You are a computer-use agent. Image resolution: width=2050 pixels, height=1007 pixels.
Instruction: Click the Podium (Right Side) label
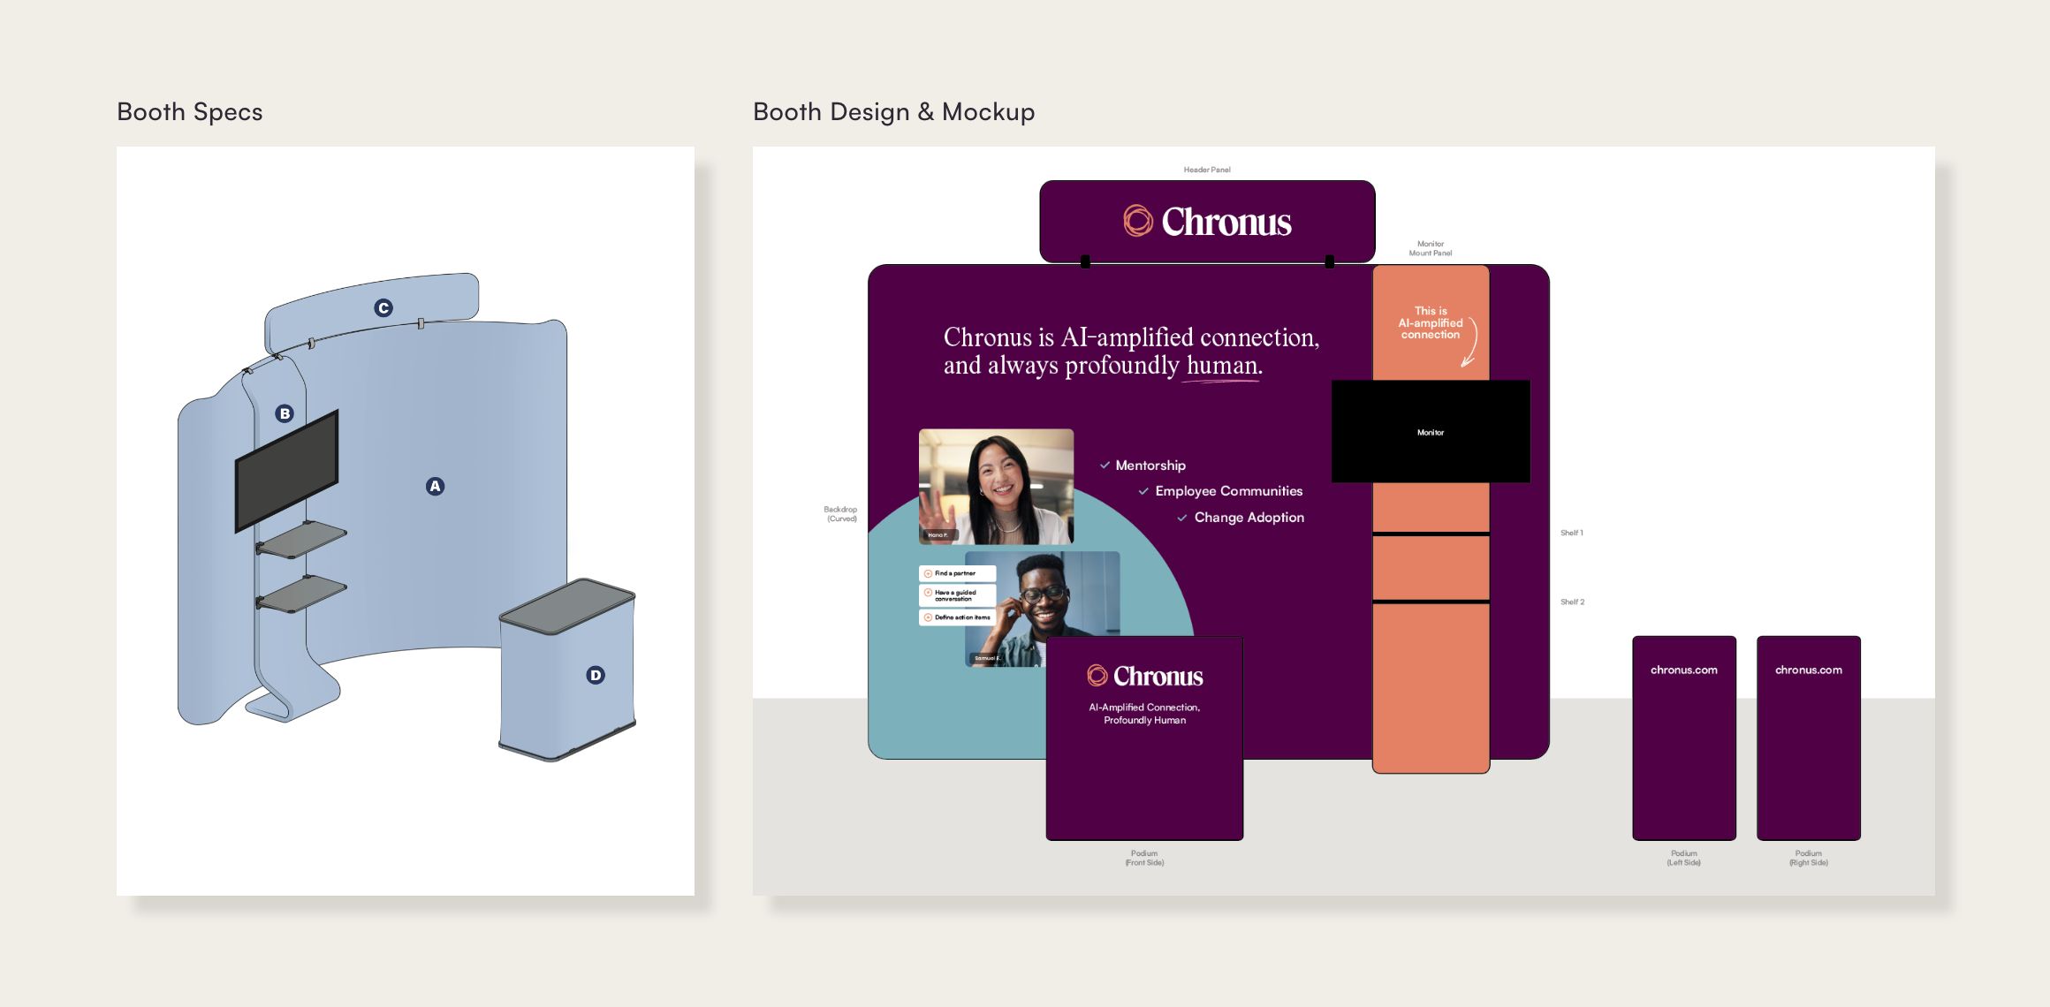tap(1809, 858)
